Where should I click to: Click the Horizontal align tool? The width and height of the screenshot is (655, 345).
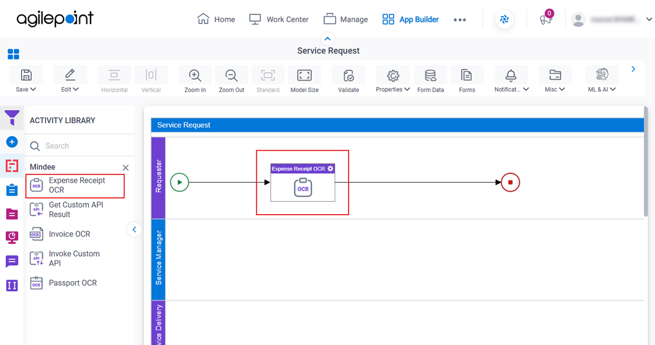click(x=115, y=80)
